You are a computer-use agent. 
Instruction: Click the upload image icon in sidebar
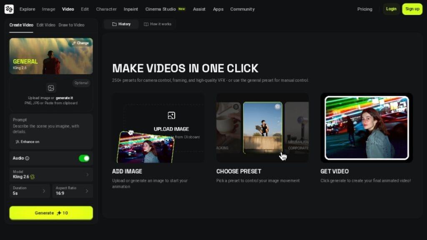click(51, 88)
